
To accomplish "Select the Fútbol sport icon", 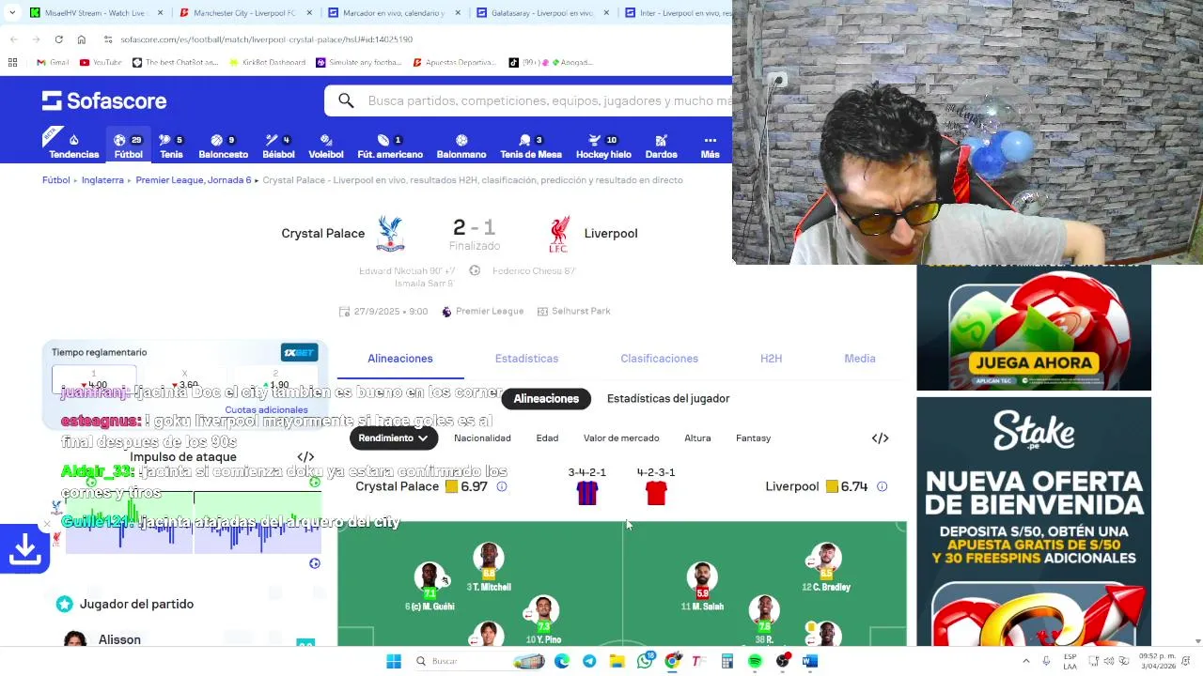I will coord(128,146).
